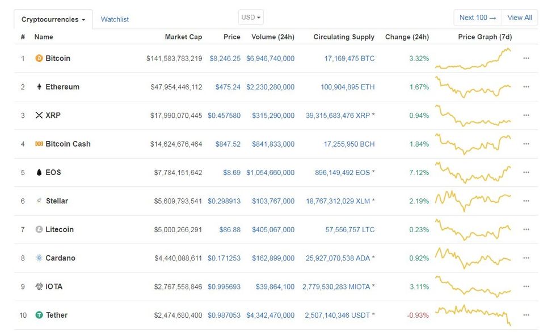This screenshot has height=333, width=556.
Task: Switch to the Watchlist tab
Action: (115, 19)
